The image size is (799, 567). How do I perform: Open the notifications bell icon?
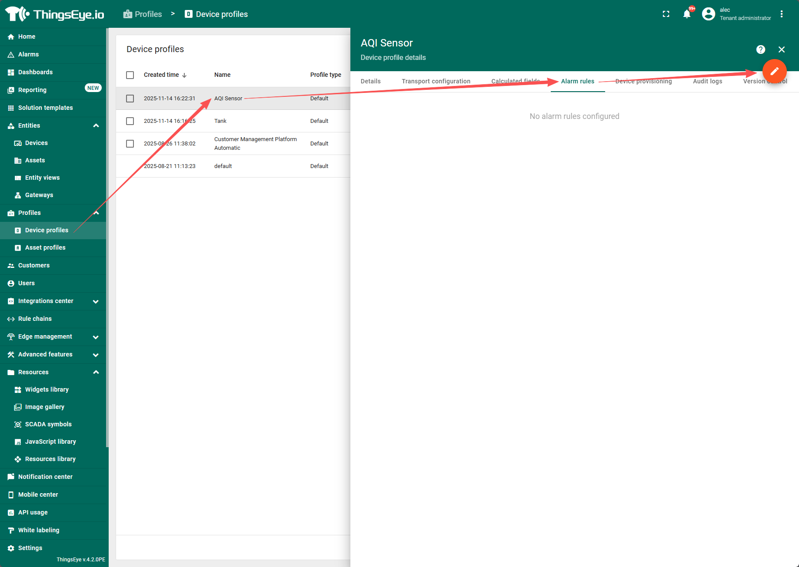coord(687,14)
